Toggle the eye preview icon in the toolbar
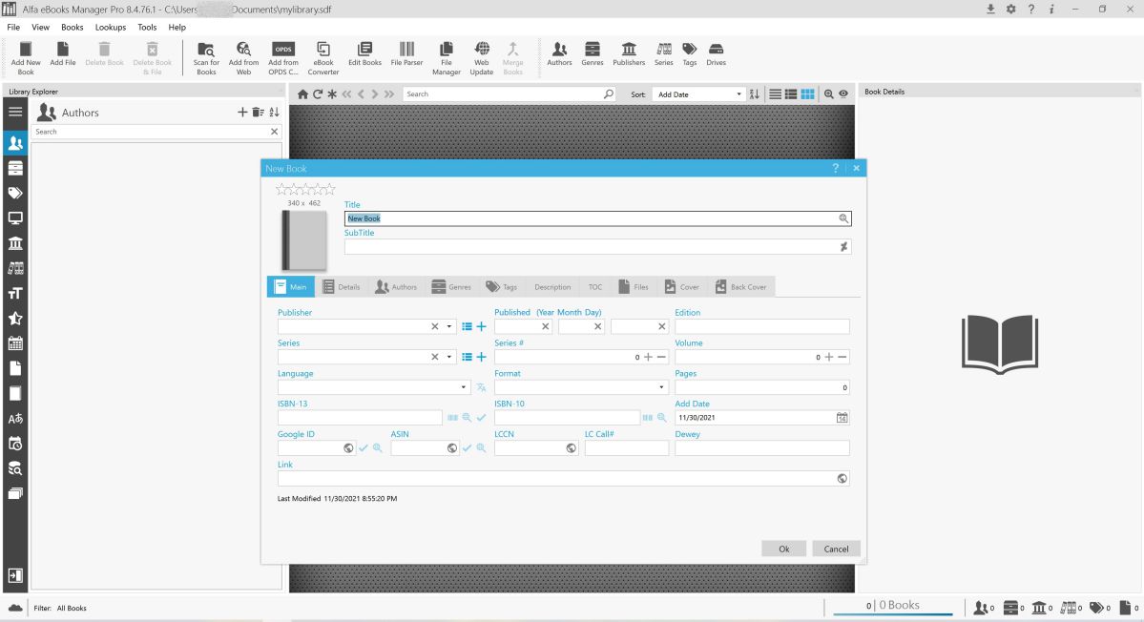The height and width of the screenshot is (622, 1144). coord(843,94)
